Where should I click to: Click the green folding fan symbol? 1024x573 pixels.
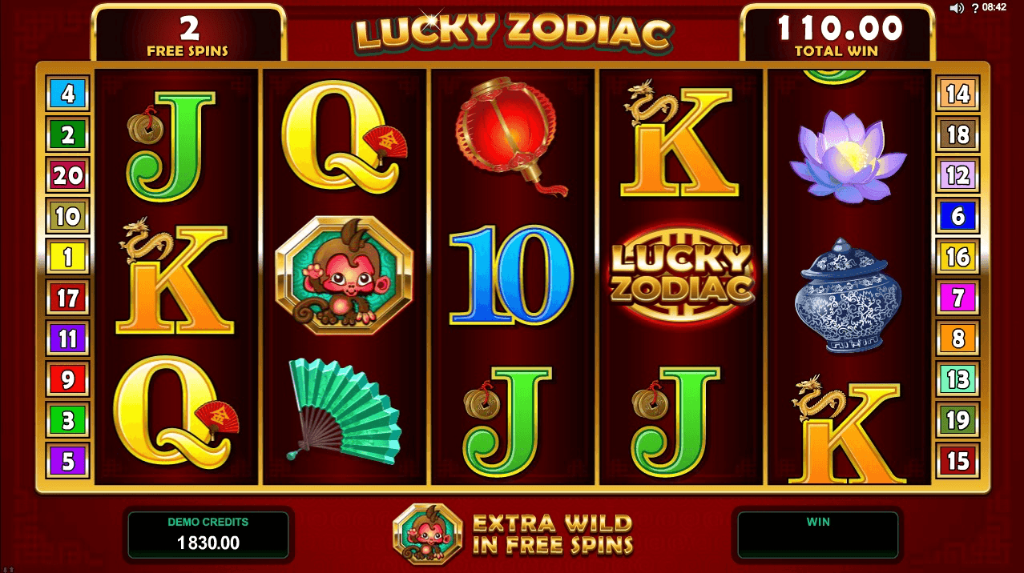(343, 410)
